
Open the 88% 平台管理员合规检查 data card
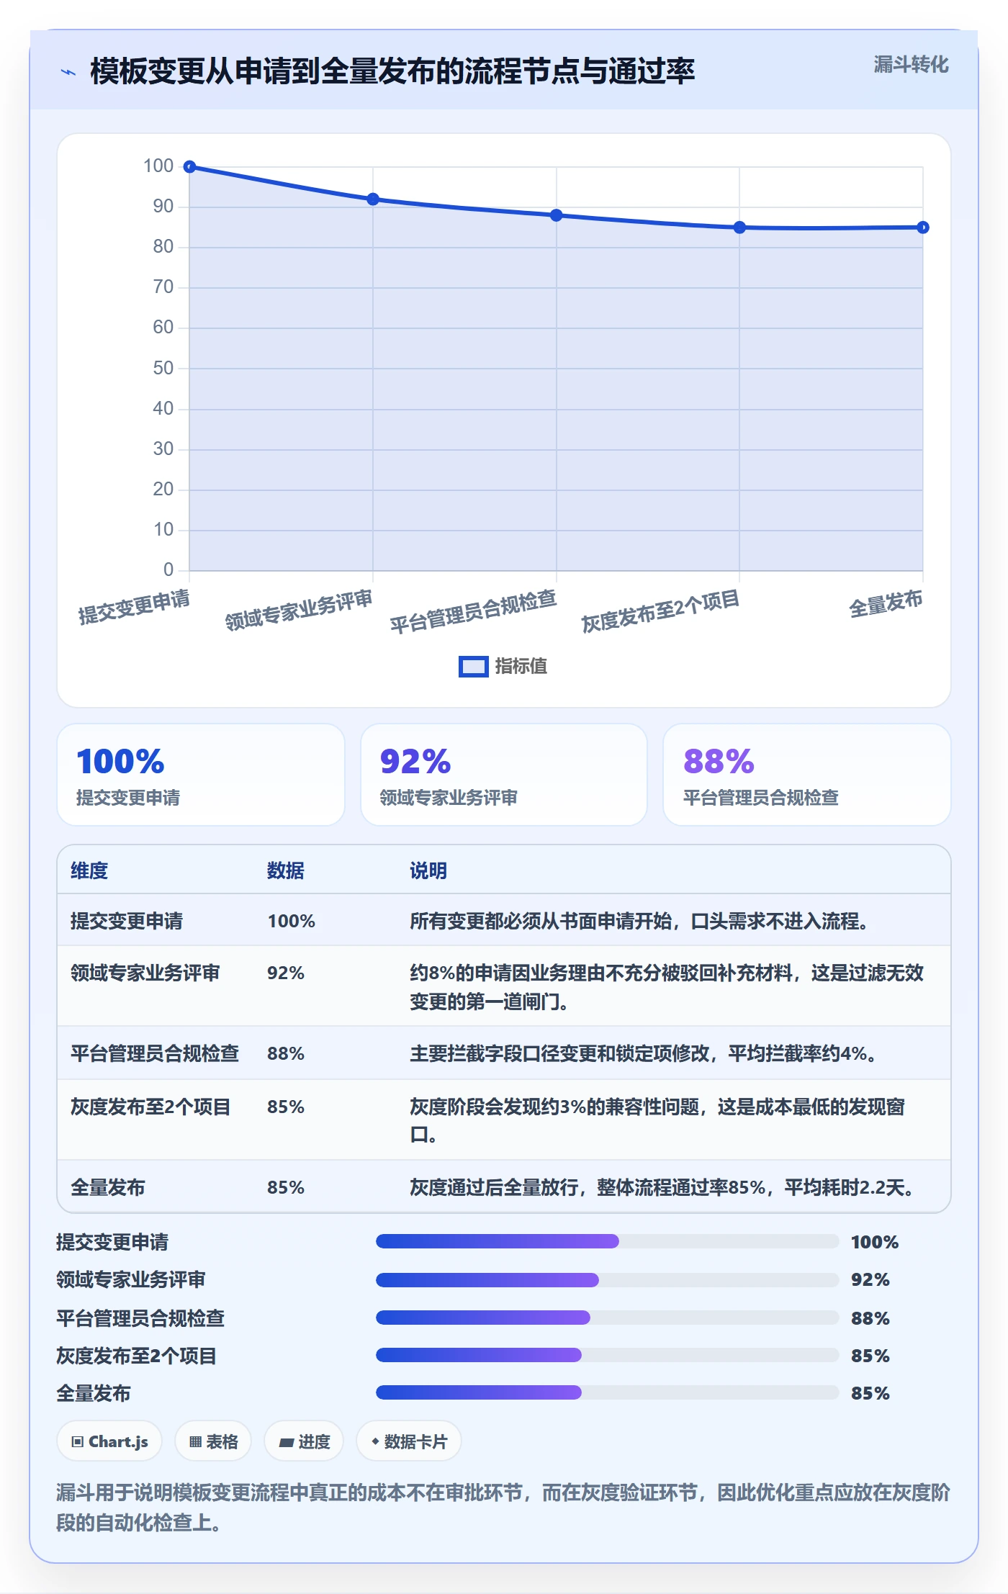coord(807,775)
